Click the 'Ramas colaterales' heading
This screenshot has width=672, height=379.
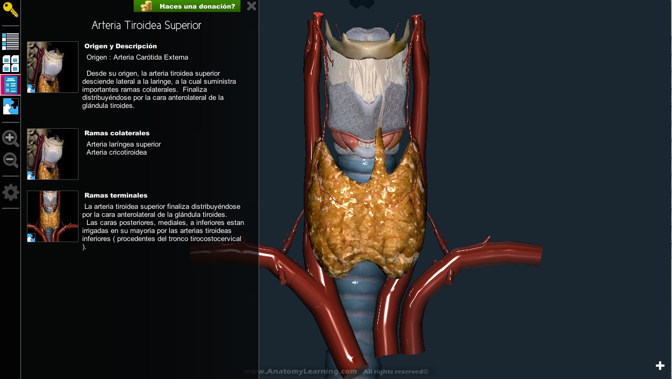coord(117,133)
